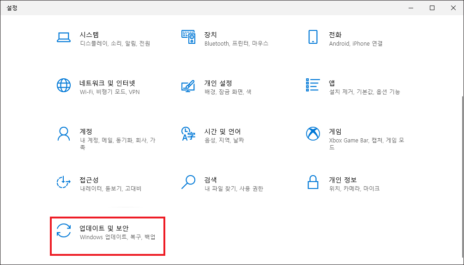Open the 전화 phone icon
The height and width of the screenshot is (265, 464).
313,37
